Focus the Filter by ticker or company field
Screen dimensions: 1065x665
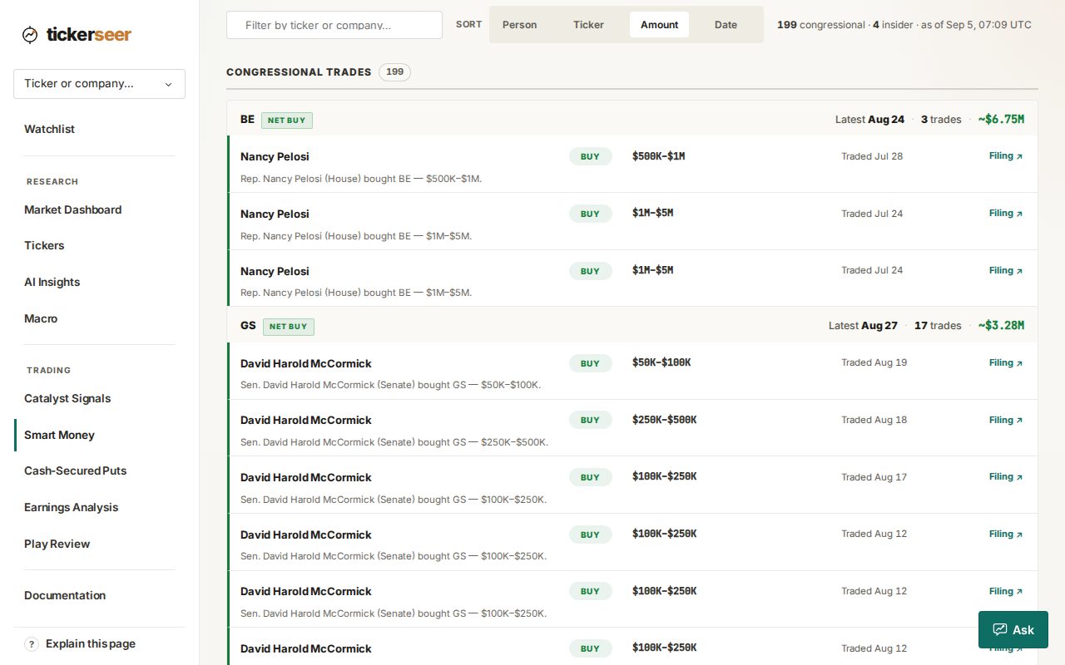[334, 25]
